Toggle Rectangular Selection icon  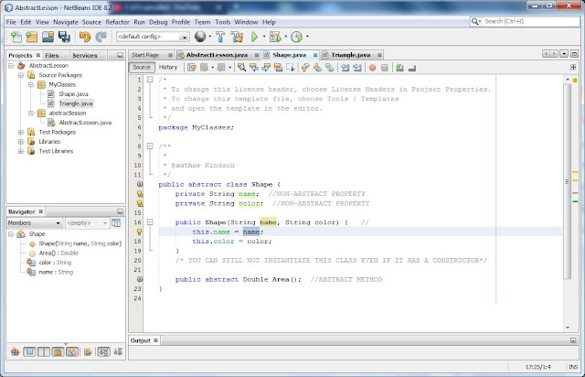point(291,67)
